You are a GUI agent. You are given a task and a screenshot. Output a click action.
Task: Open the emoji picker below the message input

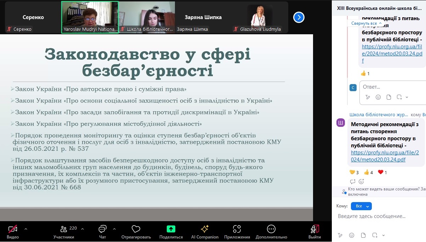tap(352, 235)
